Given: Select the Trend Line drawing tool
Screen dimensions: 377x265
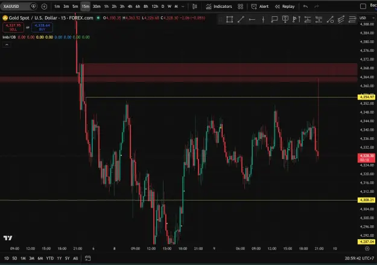Looking at the screenshot, I should pyautogui.click(x=241, y=19).
